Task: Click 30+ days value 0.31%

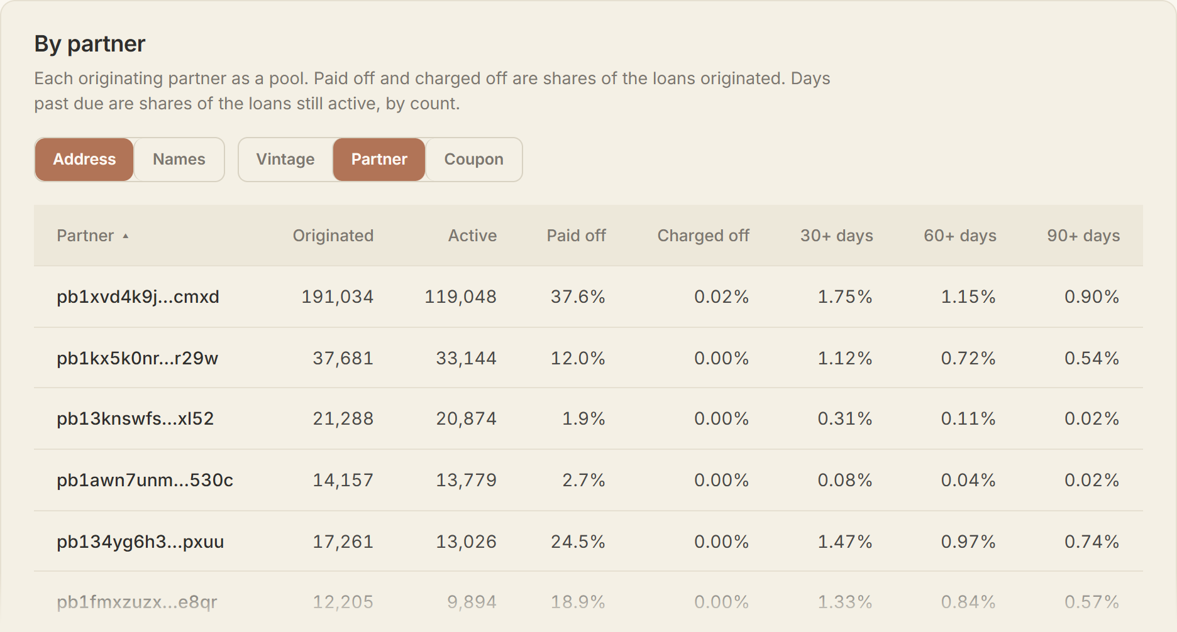Action: 845,418
